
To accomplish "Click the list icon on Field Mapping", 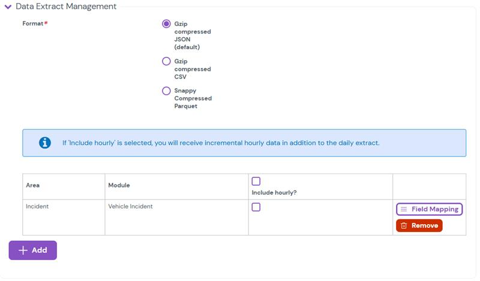I will coord(404,209).
